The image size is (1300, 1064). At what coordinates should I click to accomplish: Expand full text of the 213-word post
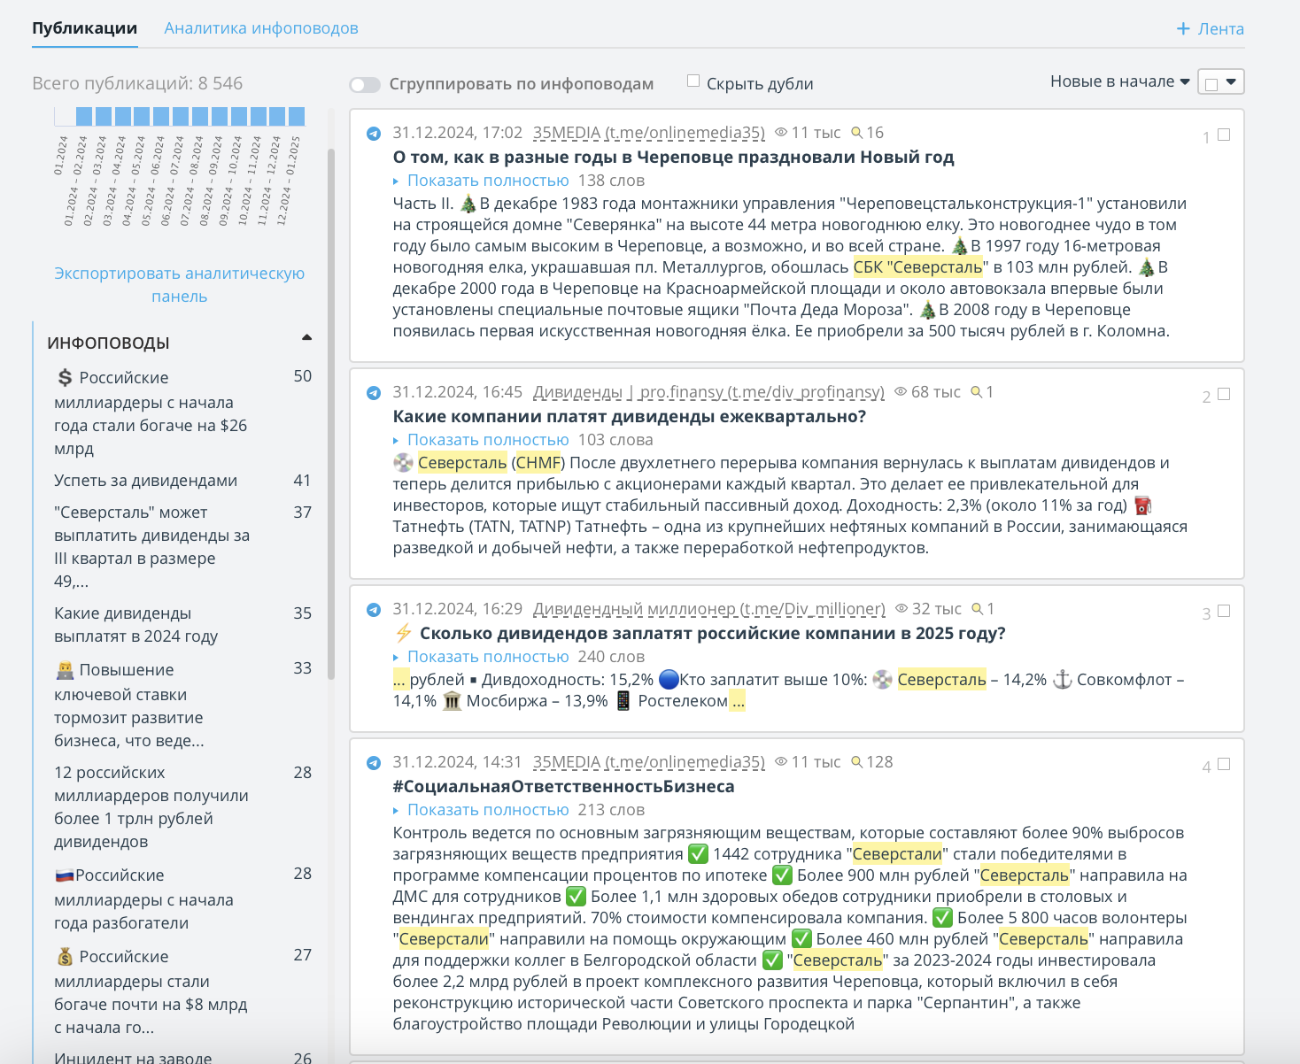coord(488,810)
